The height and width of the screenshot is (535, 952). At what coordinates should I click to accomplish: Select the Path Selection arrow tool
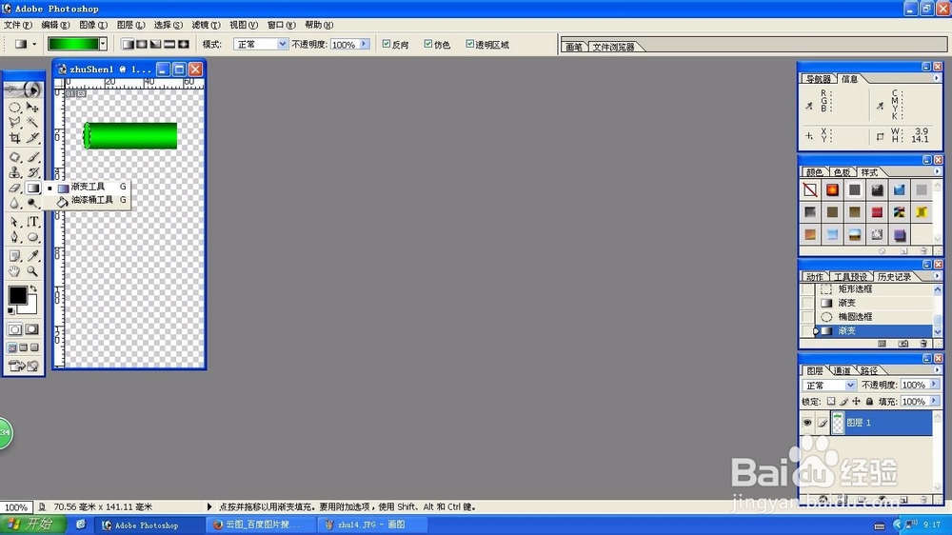click(15, 222)
